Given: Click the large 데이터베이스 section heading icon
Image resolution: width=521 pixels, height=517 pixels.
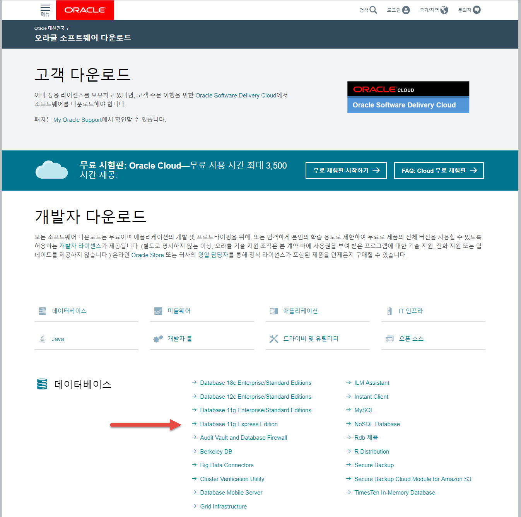Looking at the screenshot, I should click(42, 384).
